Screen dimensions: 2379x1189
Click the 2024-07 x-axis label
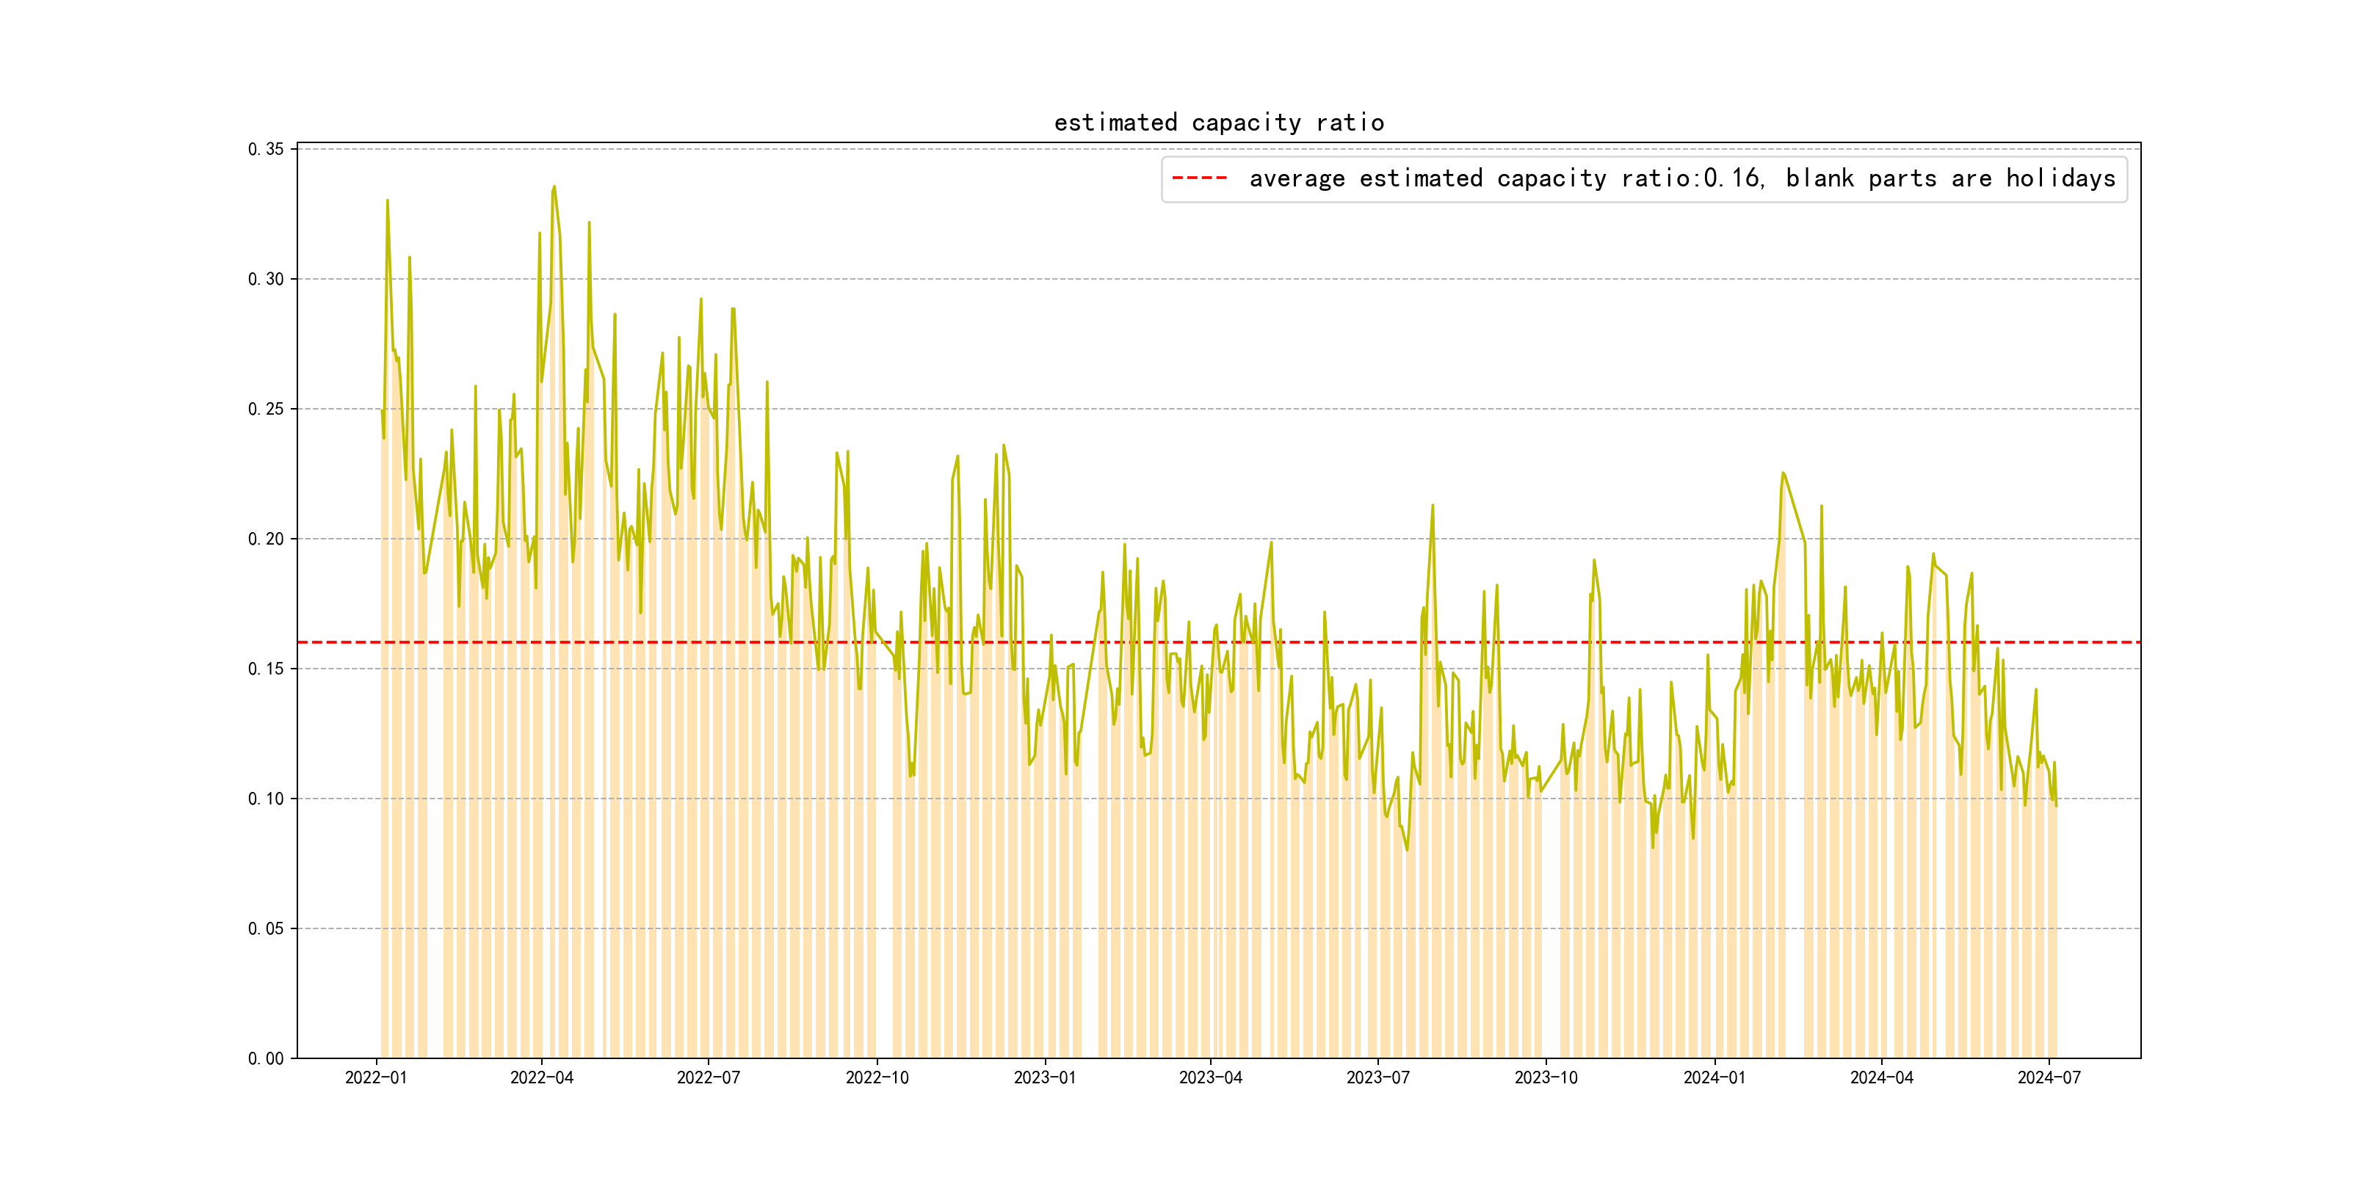tap(2049, 1077)
